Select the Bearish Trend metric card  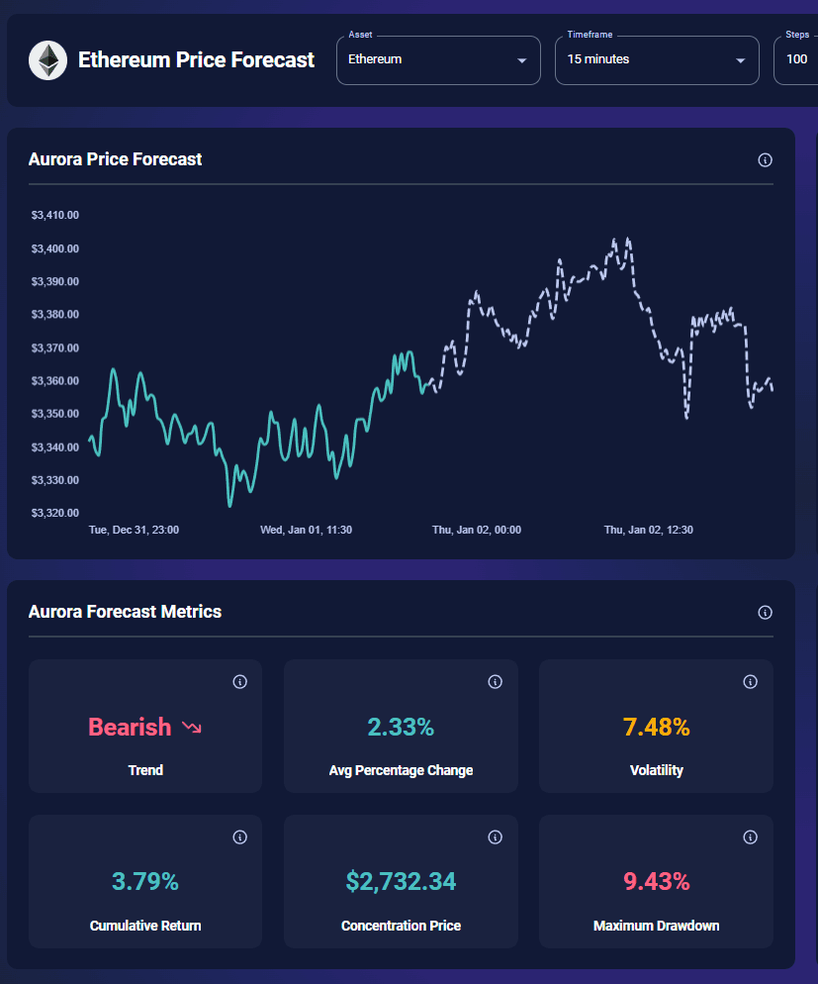144,726
